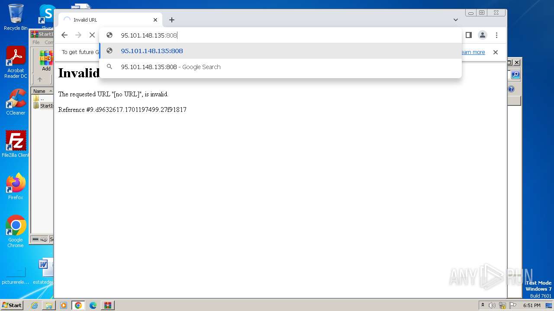This screenshot has width=554, height=311.
Task: Open FileZilla Client desktop shortcut
Action: [16, 144]
